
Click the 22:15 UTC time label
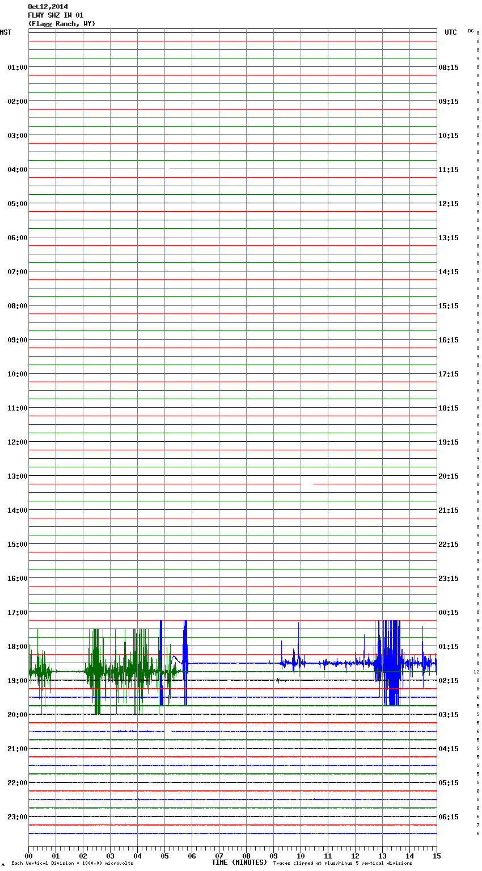click(x=449, y=545)
